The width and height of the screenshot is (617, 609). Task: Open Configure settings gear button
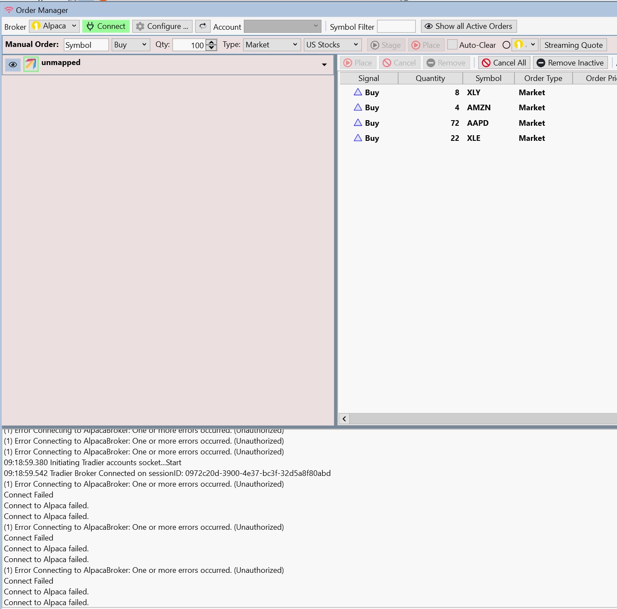(x=162, y=26)
